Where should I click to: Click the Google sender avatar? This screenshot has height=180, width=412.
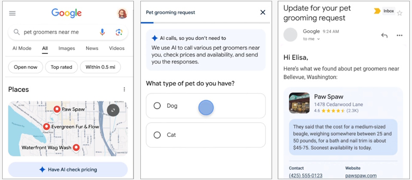291,35
